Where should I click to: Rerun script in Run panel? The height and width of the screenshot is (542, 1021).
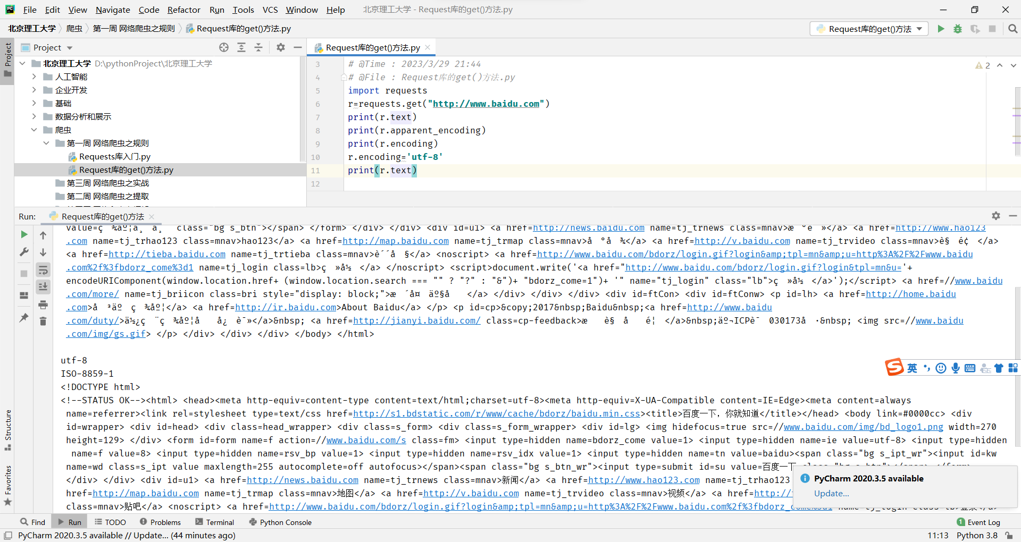click(x=24, y=234)
